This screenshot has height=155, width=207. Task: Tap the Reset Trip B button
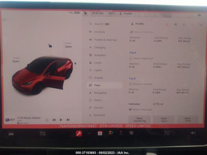tap(188, 119)
